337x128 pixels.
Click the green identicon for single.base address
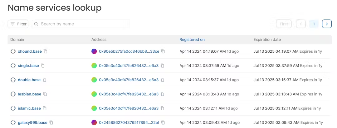[x=94, y=66]
